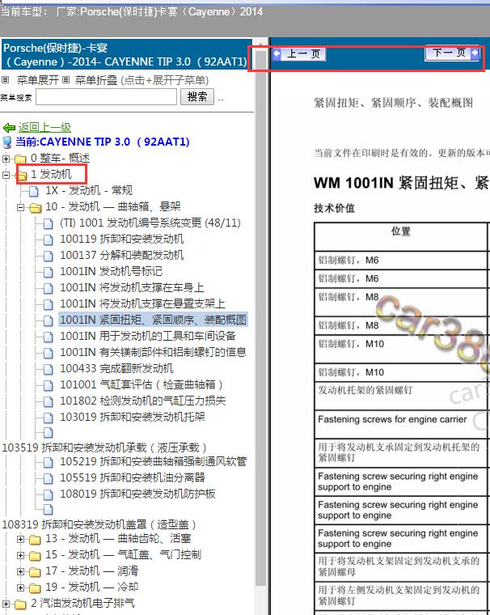Go to previous page with 上一页
The height and width of the screenshot is (615, 490).
(x=298, y=53)
